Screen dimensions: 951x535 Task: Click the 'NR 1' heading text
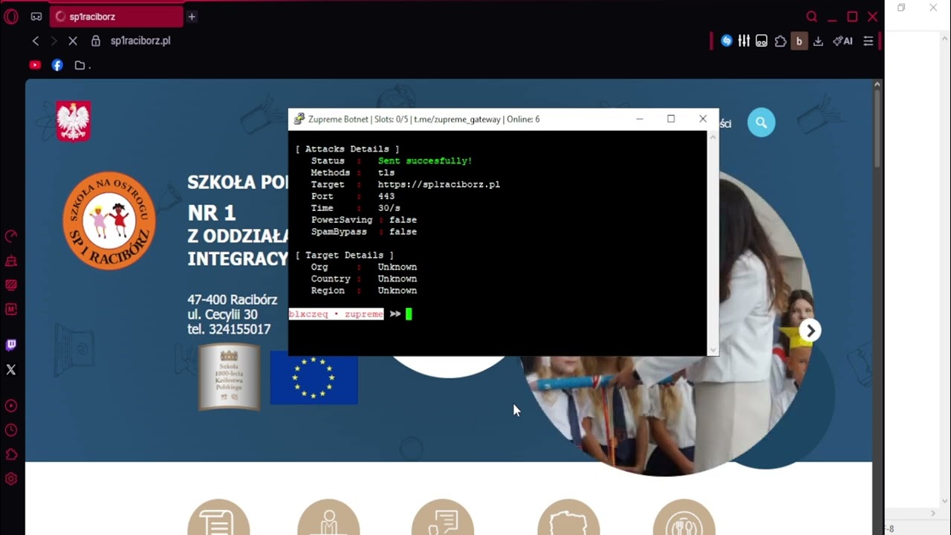[212, 213]
